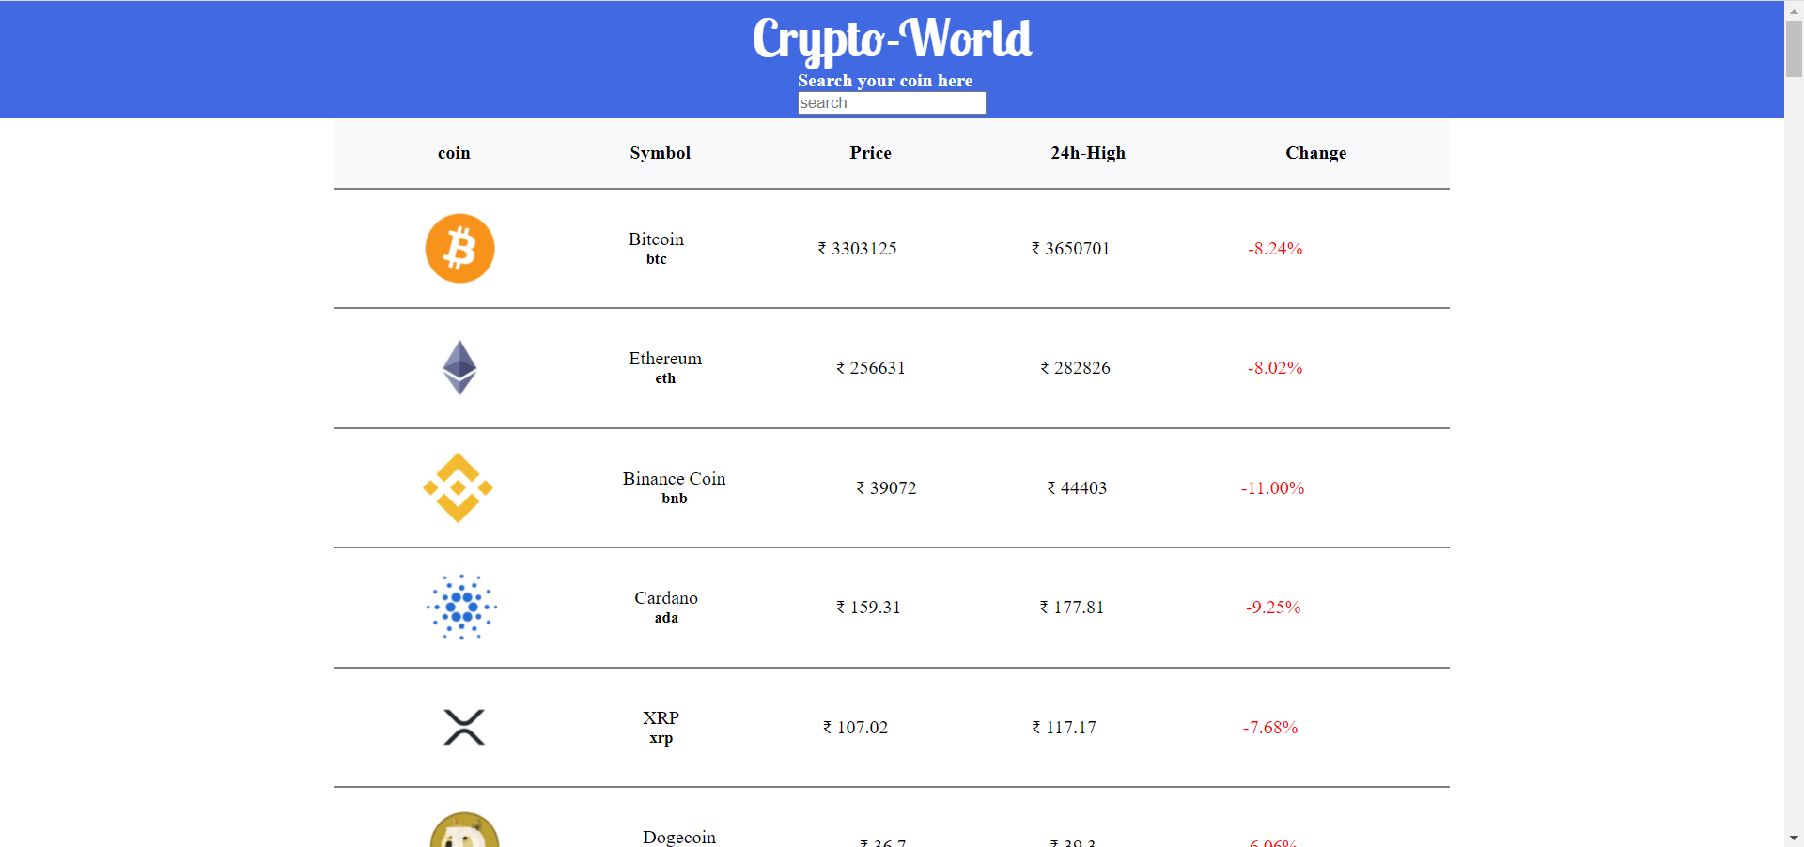Click Binance Coin's -11.00% change value
1804x847 pixels.
pyautogui.click(x=1272, y=488)
